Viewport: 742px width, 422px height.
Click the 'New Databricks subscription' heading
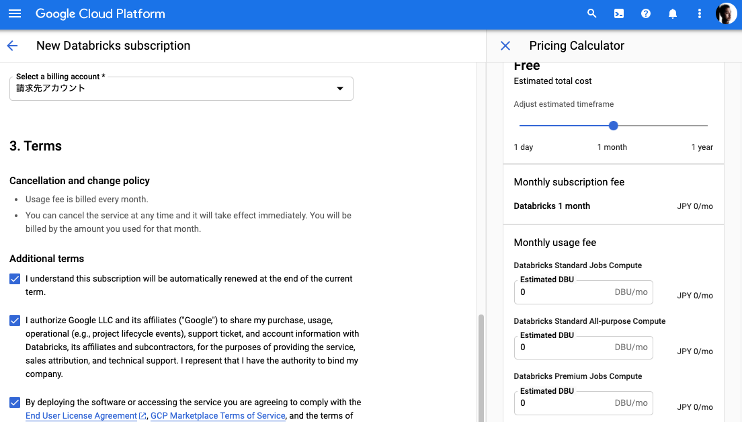coord(113,46)
